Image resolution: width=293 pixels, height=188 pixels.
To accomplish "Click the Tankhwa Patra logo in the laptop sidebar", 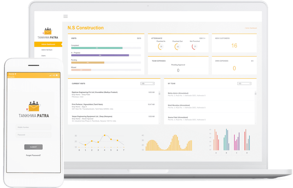I will click(x=48, y=33).
